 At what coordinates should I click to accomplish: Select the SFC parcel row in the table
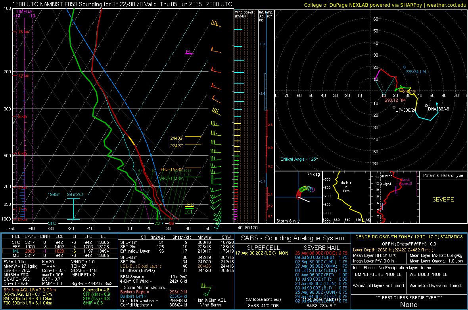click(x=60, y=242)
